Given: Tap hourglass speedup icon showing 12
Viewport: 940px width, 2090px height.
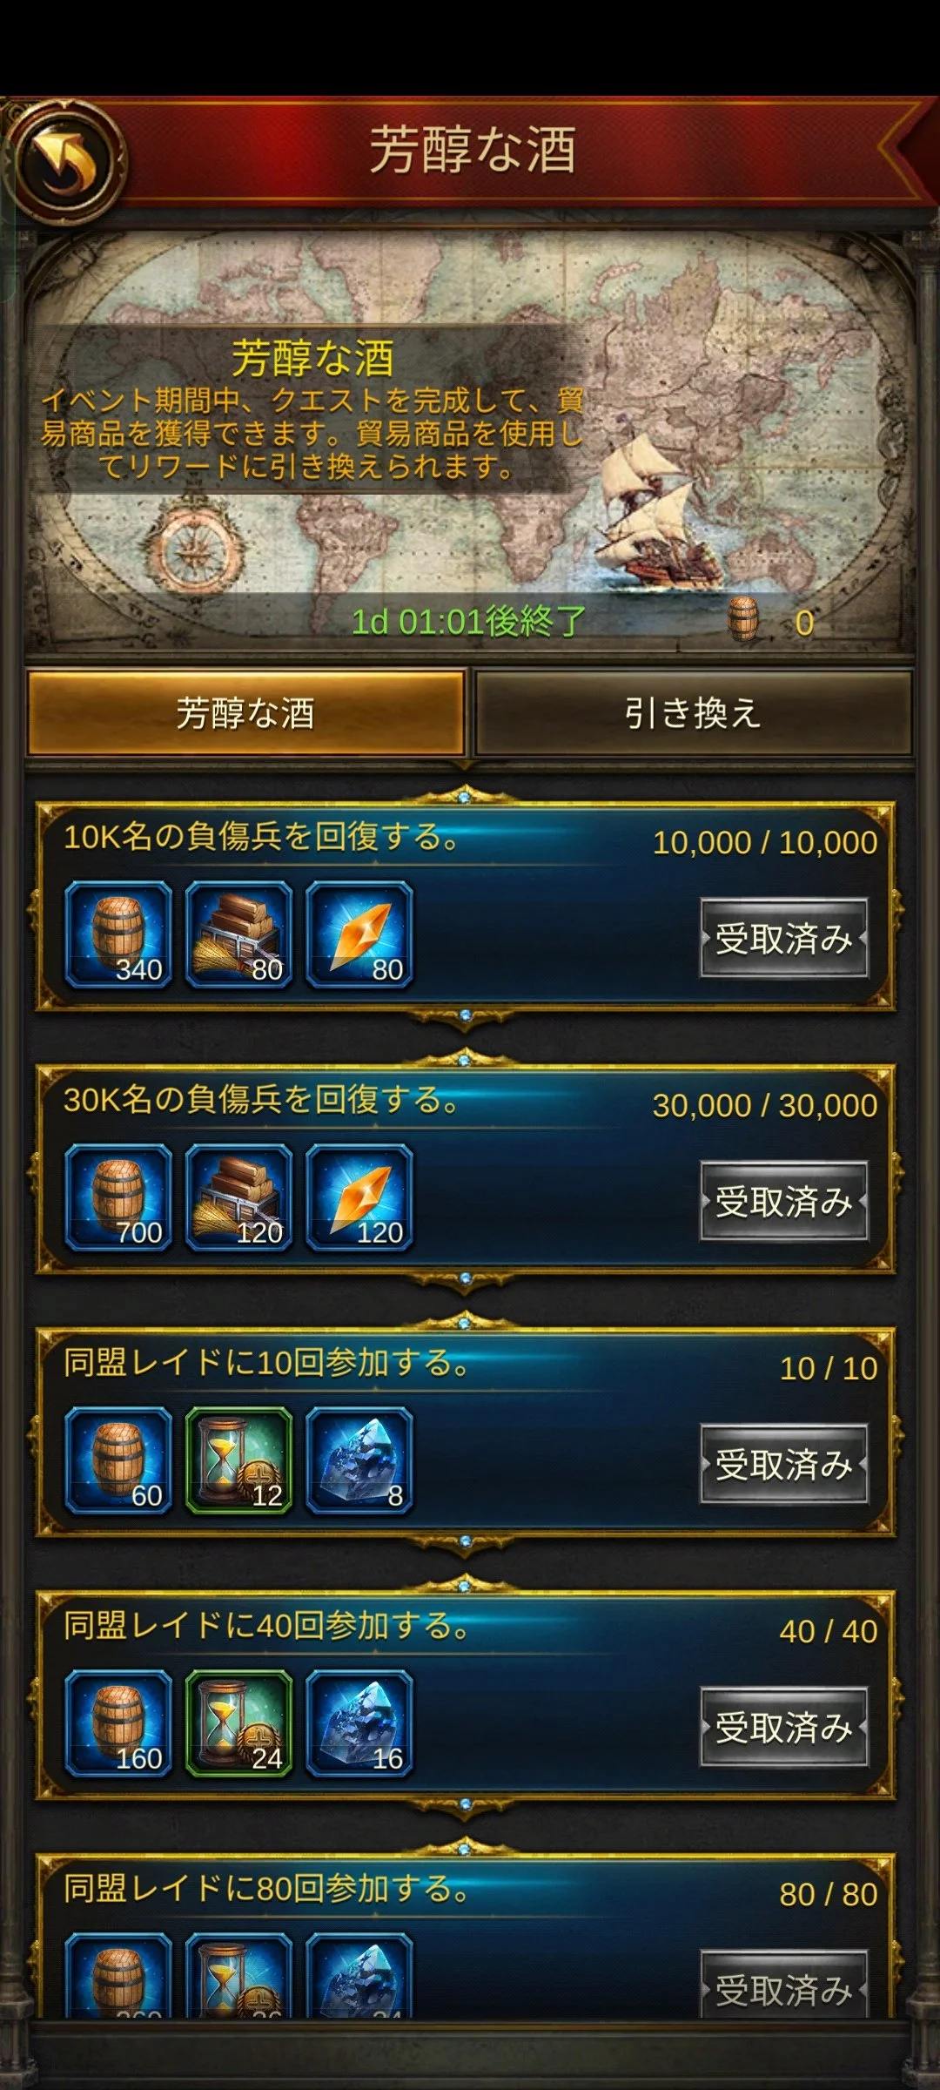Looking at the screenshot, I should [x=238, y=1460].
